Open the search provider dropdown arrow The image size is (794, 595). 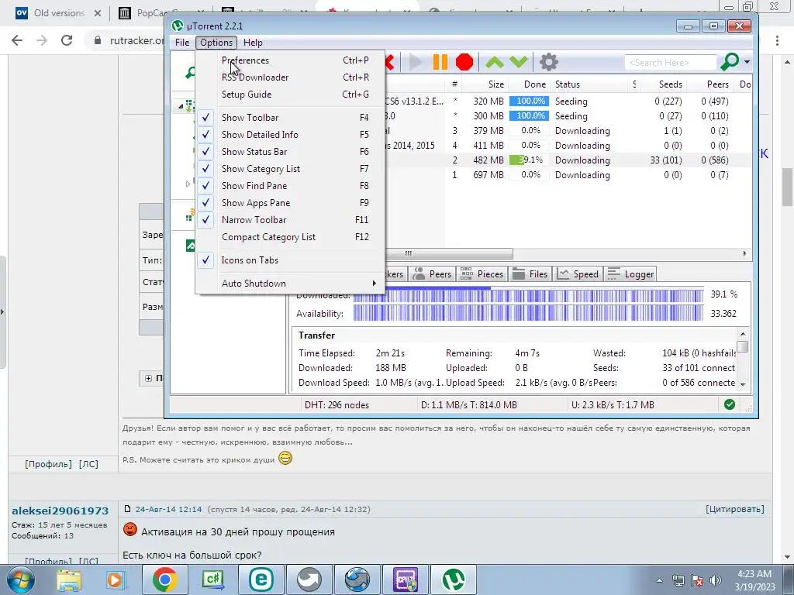747,62
